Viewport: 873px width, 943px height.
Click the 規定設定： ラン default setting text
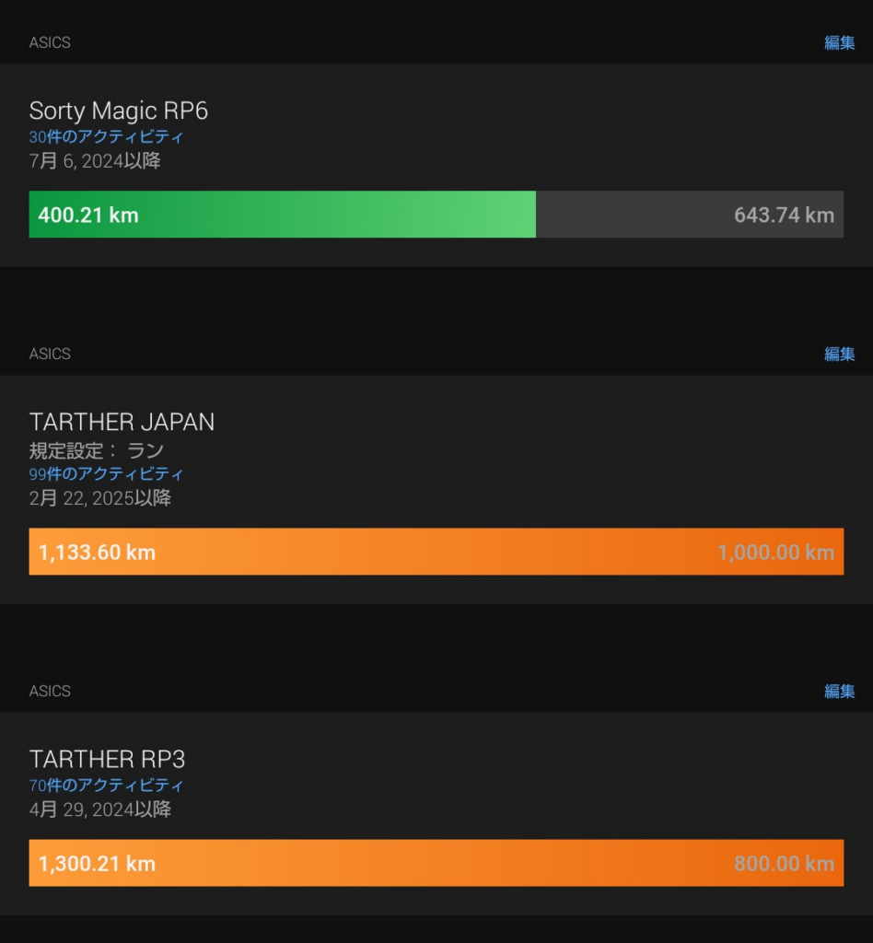point(97,450)
